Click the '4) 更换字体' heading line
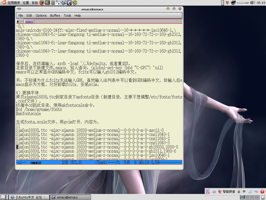This screenshot has height=200, width=266. pyautogui.click(x=27, y=93)
